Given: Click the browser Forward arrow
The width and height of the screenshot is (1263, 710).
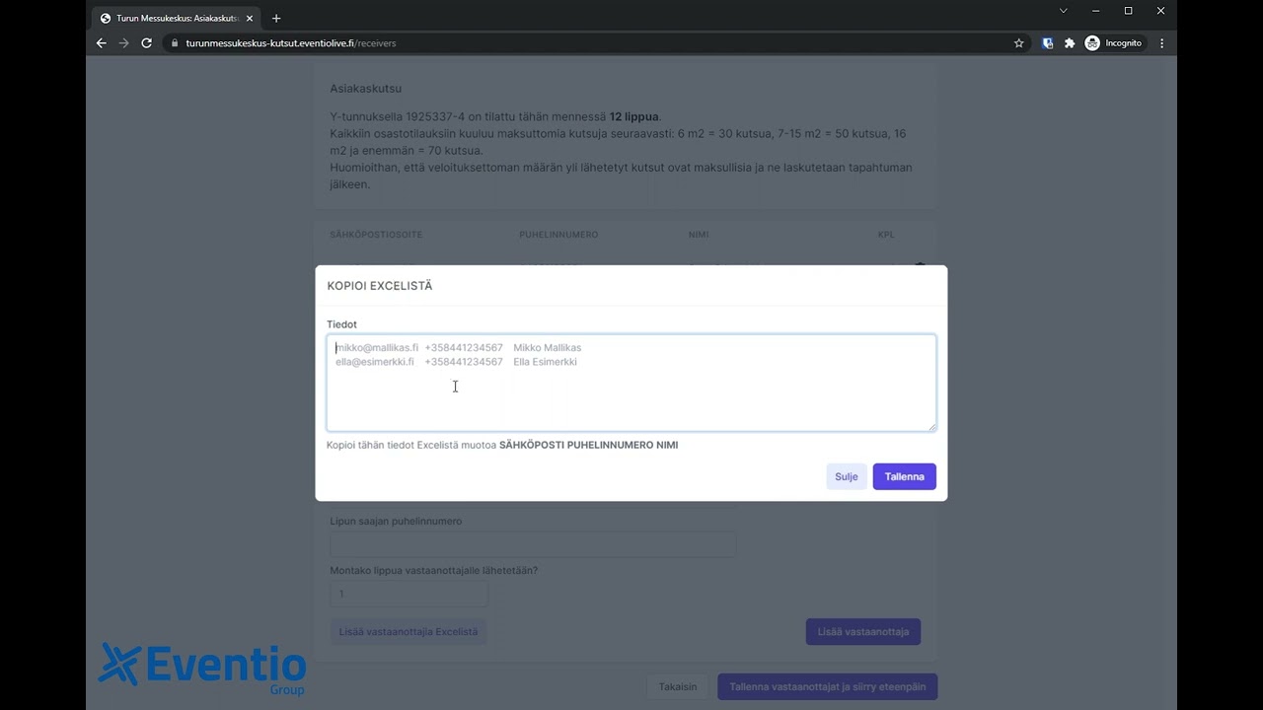Looking at the screenshot, I should [123, 43].
